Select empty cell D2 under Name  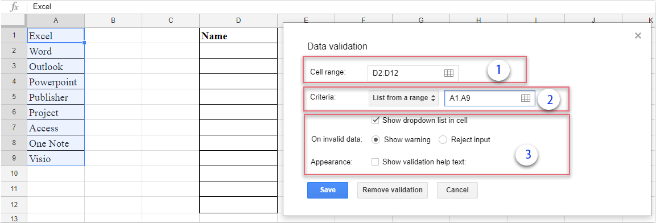[x=238, y=51]
